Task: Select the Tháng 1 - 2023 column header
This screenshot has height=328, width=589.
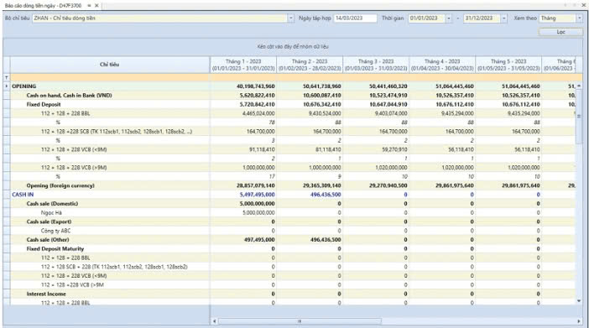Action: (x=243, y=65)
